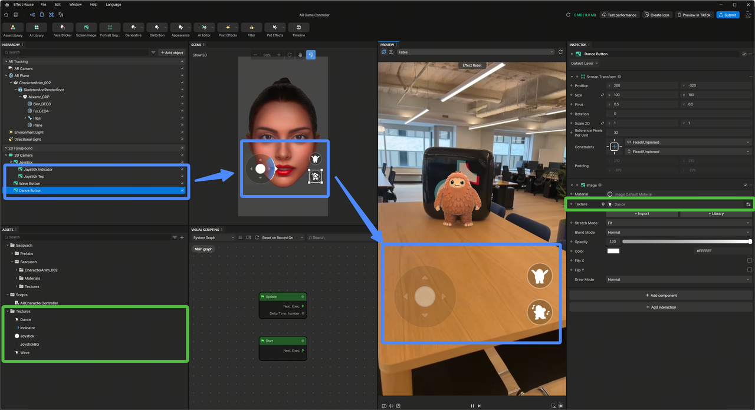The image size is (755, 410).
Task: Toggle visibility of Wave Button object
Action: point(182,183)
